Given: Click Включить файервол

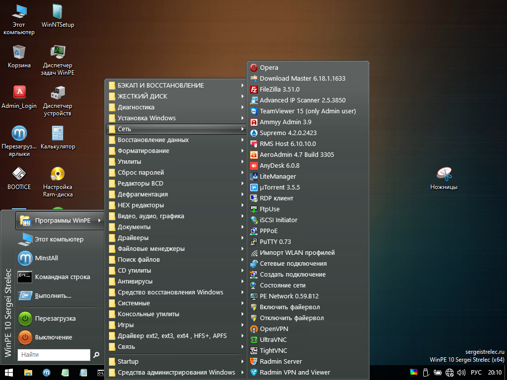Looking at the screenshot, I should pos(308,307).
